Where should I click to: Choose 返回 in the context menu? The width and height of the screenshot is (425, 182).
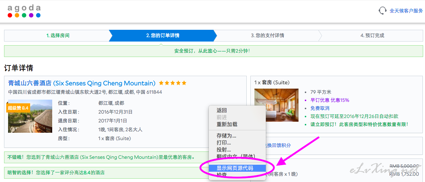pyautogui.click(x=222, y=110)
